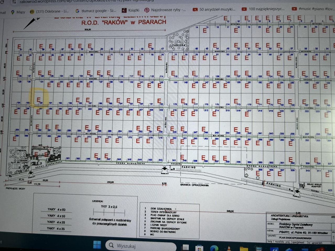The image size is (335, 251).
Task: Click legend entry PLAC ZABAW DLA DZIECI
Action: pos(165,215)
